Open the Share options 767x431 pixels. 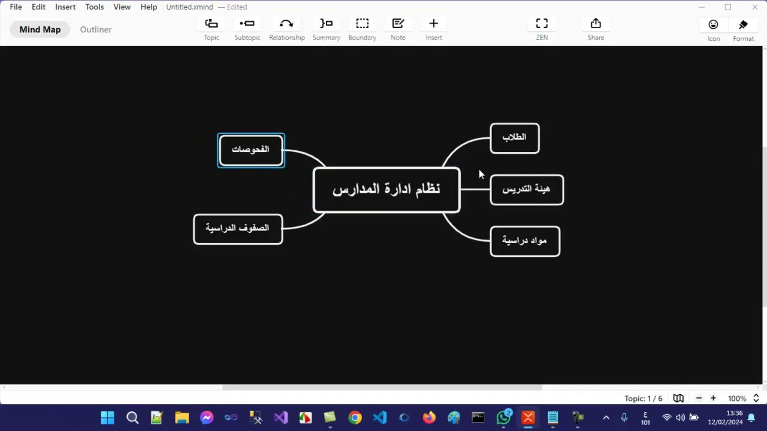(x=596, y=29)
